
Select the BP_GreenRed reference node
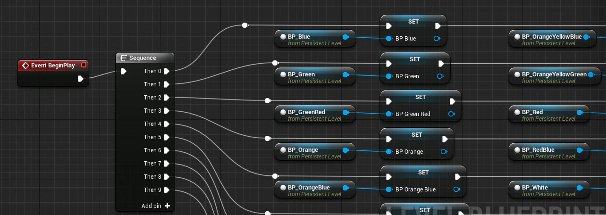pyautogui.click(x=315, y=114)
